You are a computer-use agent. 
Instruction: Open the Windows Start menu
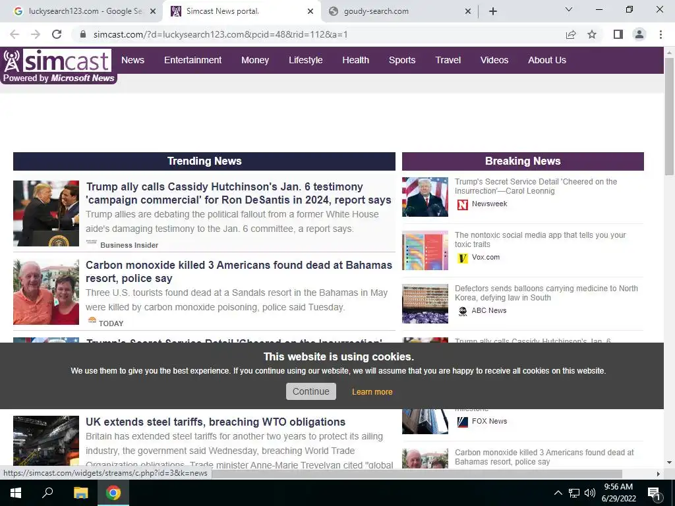(x=16, y=493)
